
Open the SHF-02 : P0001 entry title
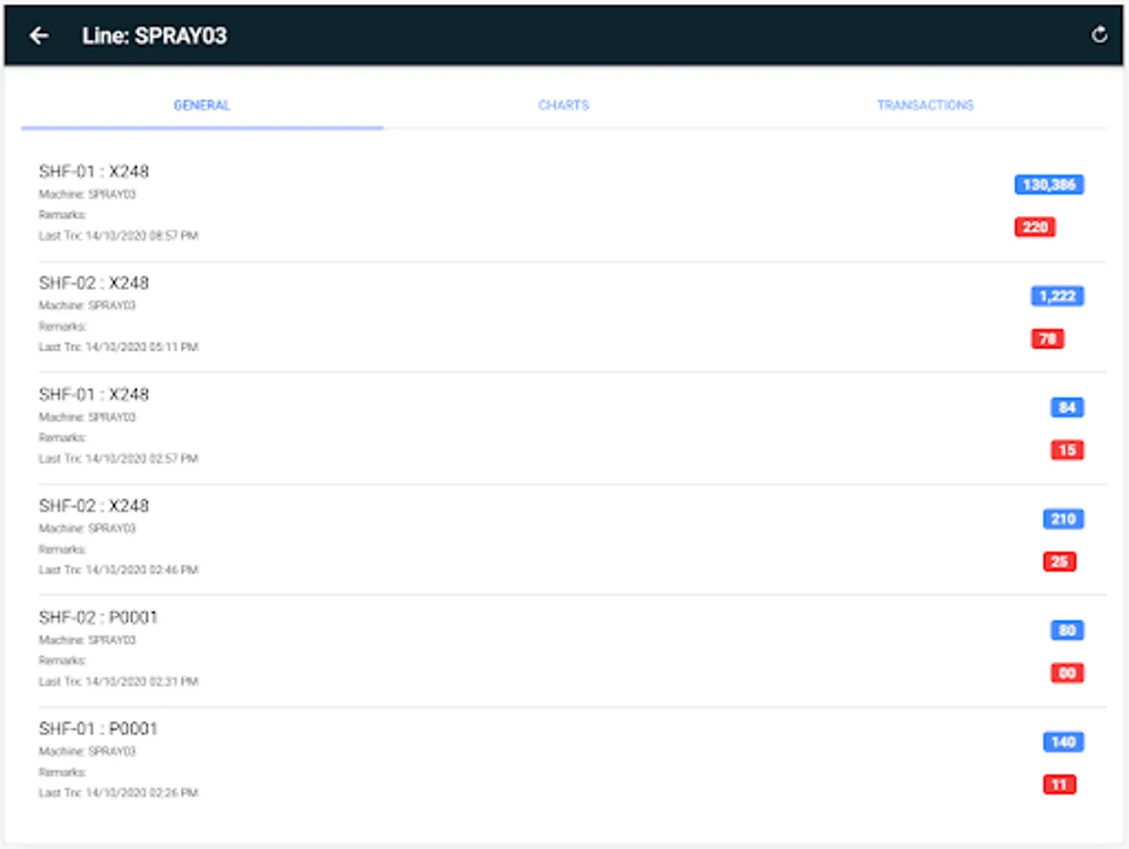click(x=98, y=617)
